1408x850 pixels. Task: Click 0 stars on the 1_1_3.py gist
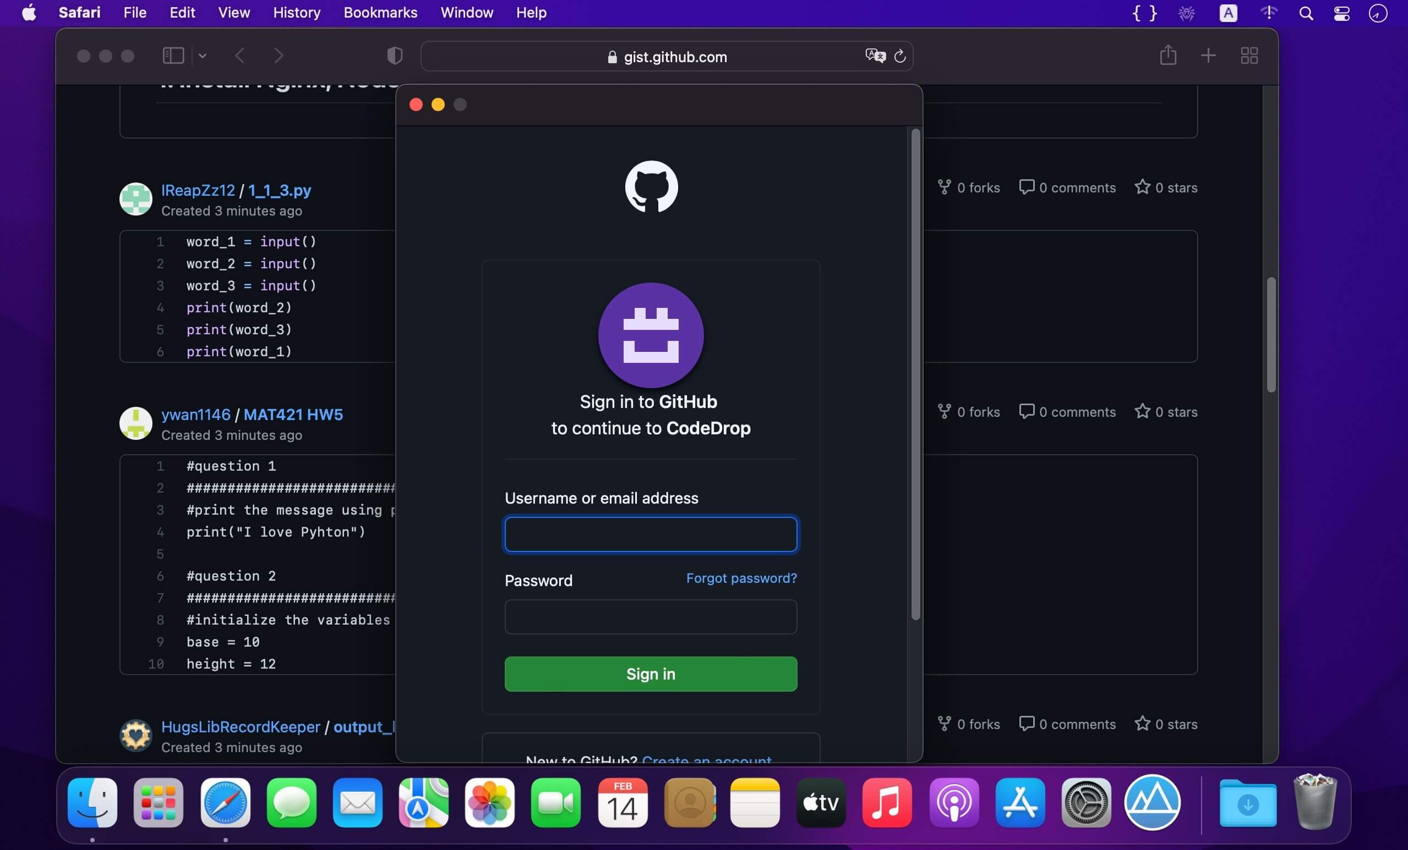point(1166,187)
